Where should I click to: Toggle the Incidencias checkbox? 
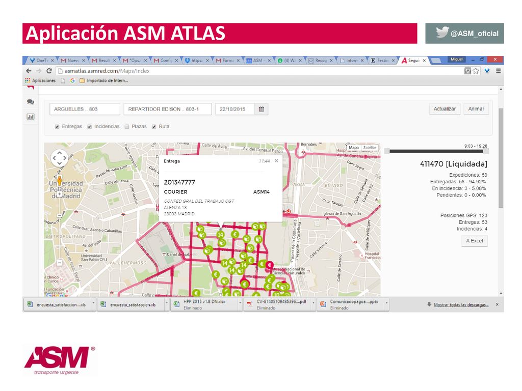pos(90,127)
